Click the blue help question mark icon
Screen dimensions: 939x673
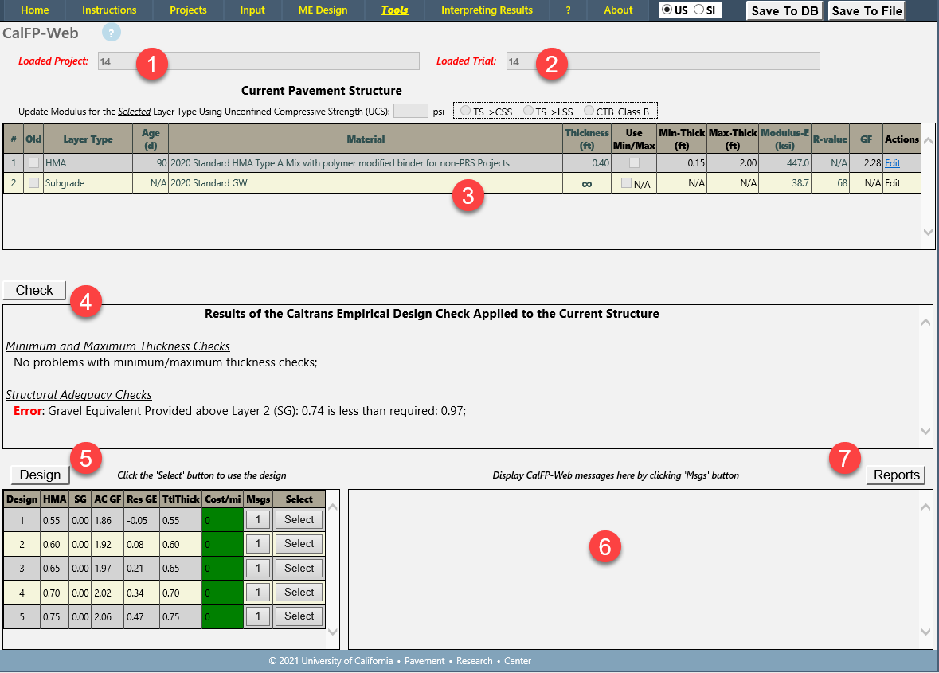[112, 33]
